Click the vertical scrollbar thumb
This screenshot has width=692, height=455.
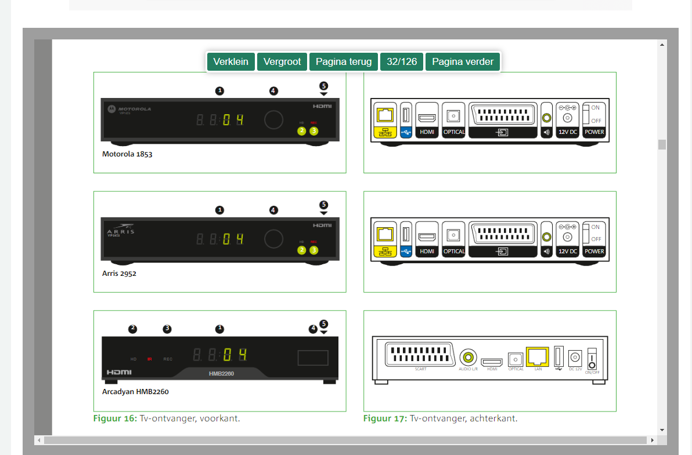coord(662,144)
